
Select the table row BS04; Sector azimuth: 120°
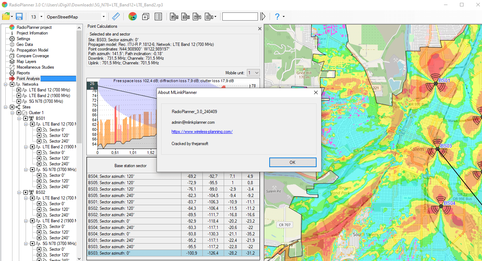(x=173, y=176)
